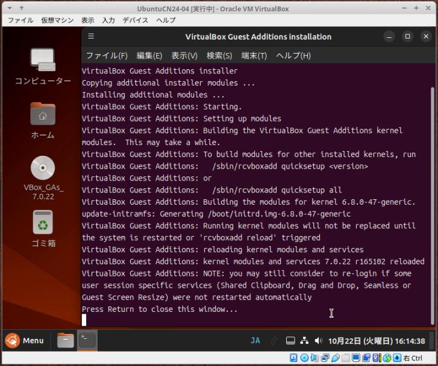Toggle the mouse integration status icon
Image resolution: width=438 pixels, height=366 pixels.
coord(387,358)
